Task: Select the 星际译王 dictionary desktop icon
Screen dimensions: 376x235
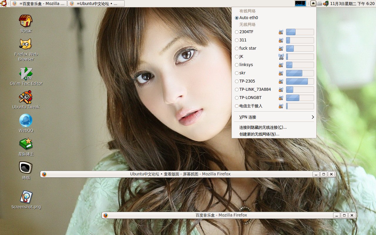Action: coord(26,147)
